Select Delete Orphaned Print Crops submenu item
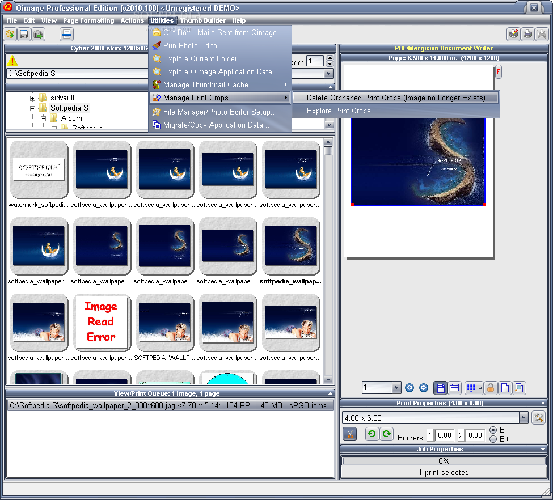The width and height of the screenshot is (553, 500). 396,98
